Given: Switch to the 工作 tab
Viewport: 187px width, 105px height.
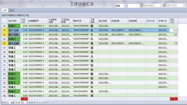Looking at the screenshot, I should coord(5,10).
